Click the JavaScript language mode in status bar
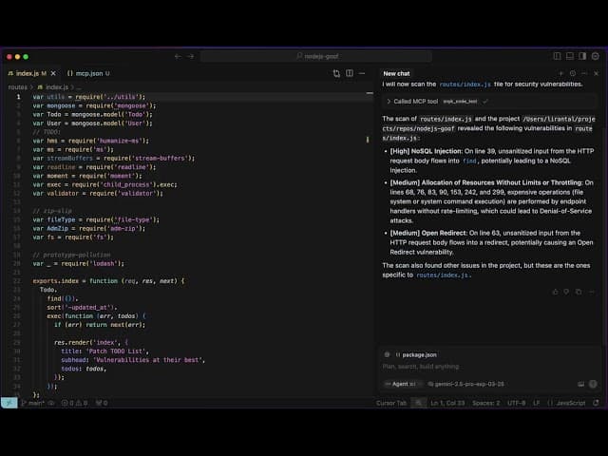The image size is (608, 456). tap(566, 403)
